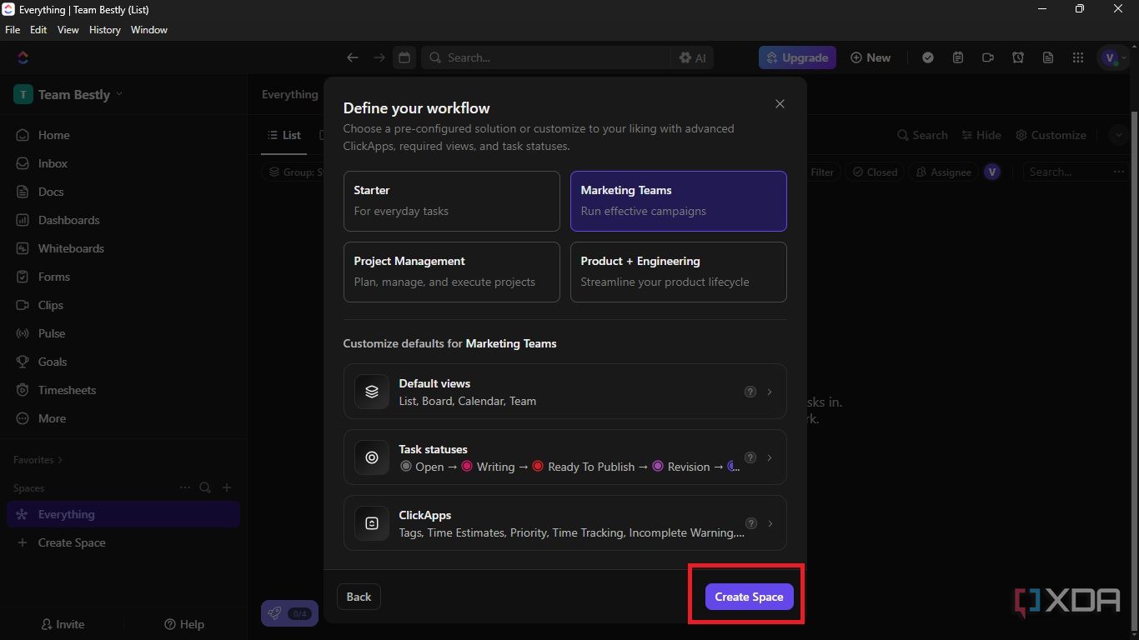Open the Team Bestly workspace dropdown
1139x640 pixels.
[68, 94]
